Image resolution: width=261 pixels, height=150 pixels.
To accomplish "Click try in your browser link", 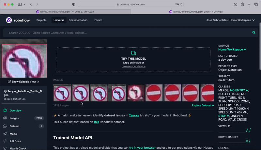I will click(143, 147).
